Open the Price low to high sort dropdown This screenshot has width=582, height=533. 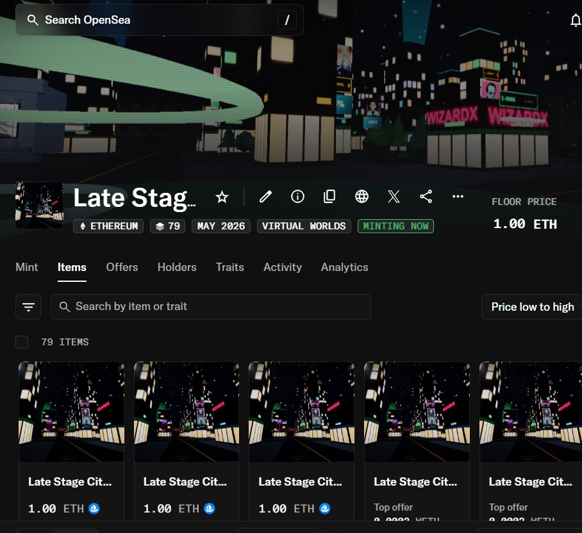tap(532, 307)
